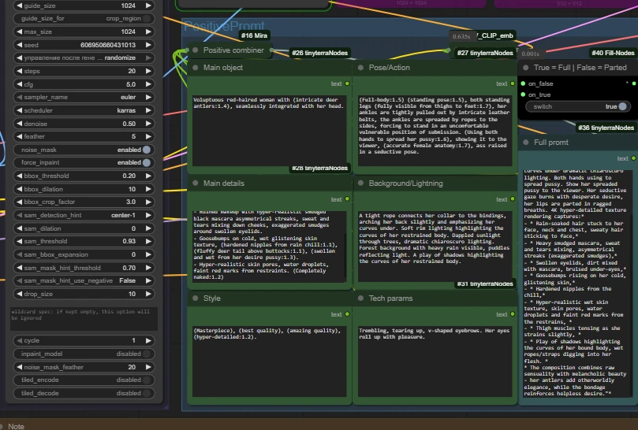Open the scheduler karras dropdown
This screenshot has height=430, width=638.
pos(86,110)
